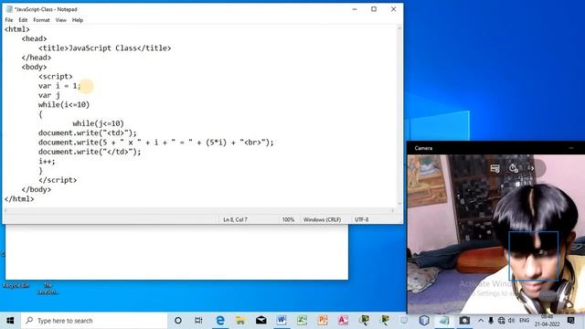Click the 'Ln 8, Col 7' status text

click(x=235, y=219)
